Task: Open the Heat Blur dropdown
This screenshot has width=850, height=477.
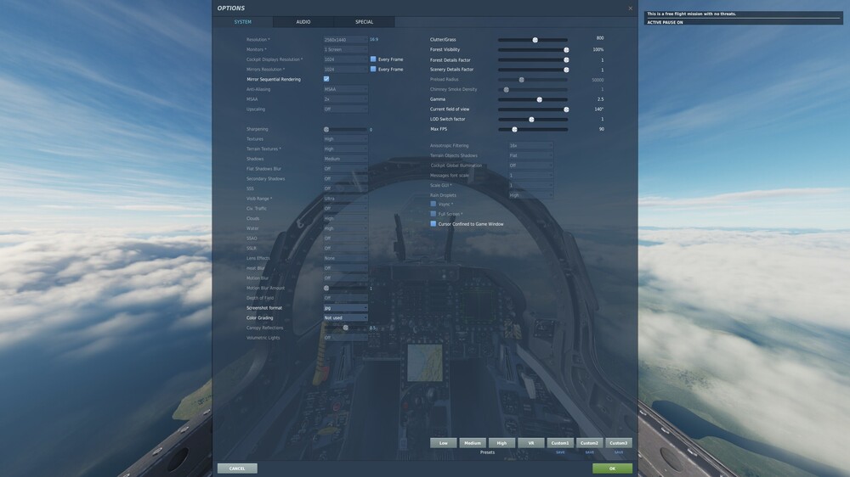Action: (x=345, y=268)
